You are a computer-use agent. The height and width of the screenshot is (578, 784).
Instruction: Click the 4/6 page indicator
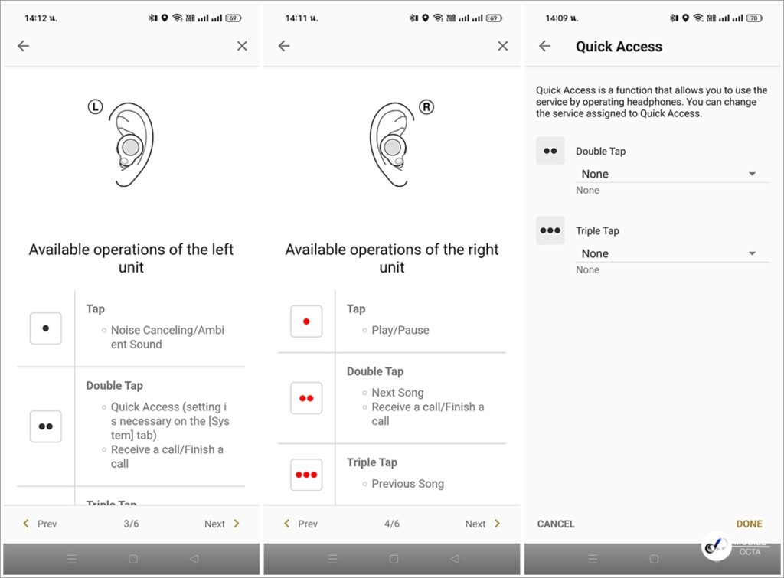click(392, 524)
